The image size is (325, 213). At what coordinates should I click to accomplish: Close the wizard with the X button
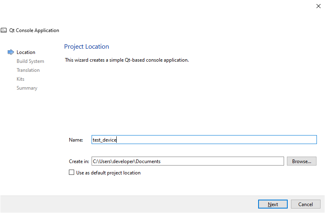[319, 6]
